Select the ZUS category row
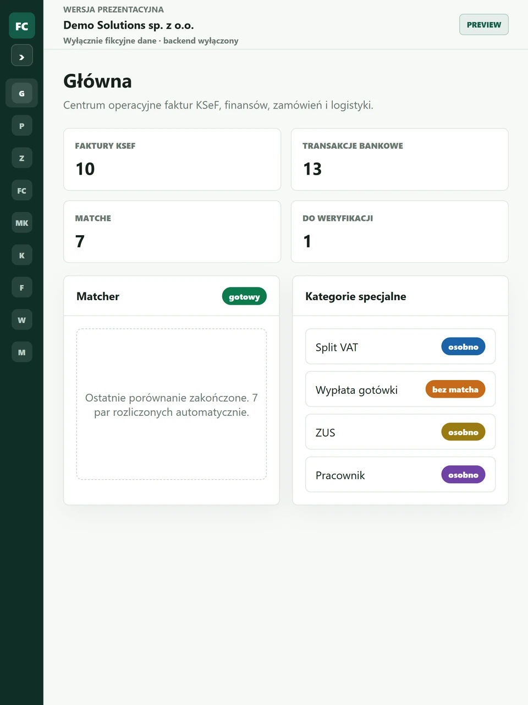 pos(400,432)
